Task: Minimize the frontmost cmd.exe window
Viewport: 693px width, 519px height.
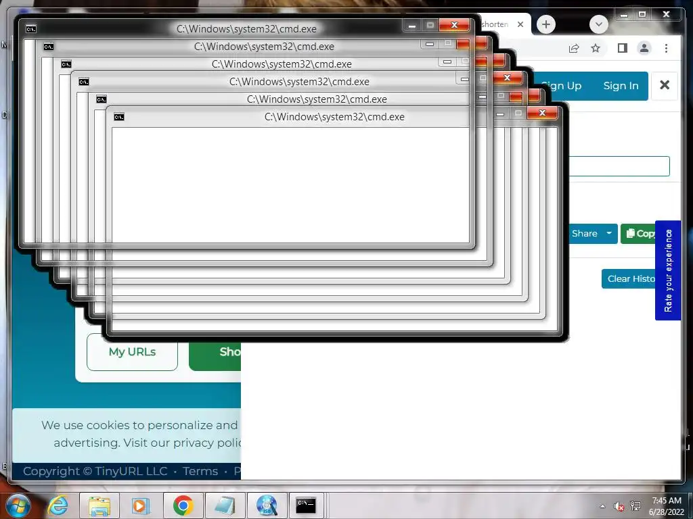Action: pos(500,114)
